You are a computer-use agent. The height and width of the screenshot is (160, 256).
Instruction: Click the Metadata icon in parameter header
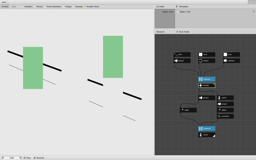[177, 6]
